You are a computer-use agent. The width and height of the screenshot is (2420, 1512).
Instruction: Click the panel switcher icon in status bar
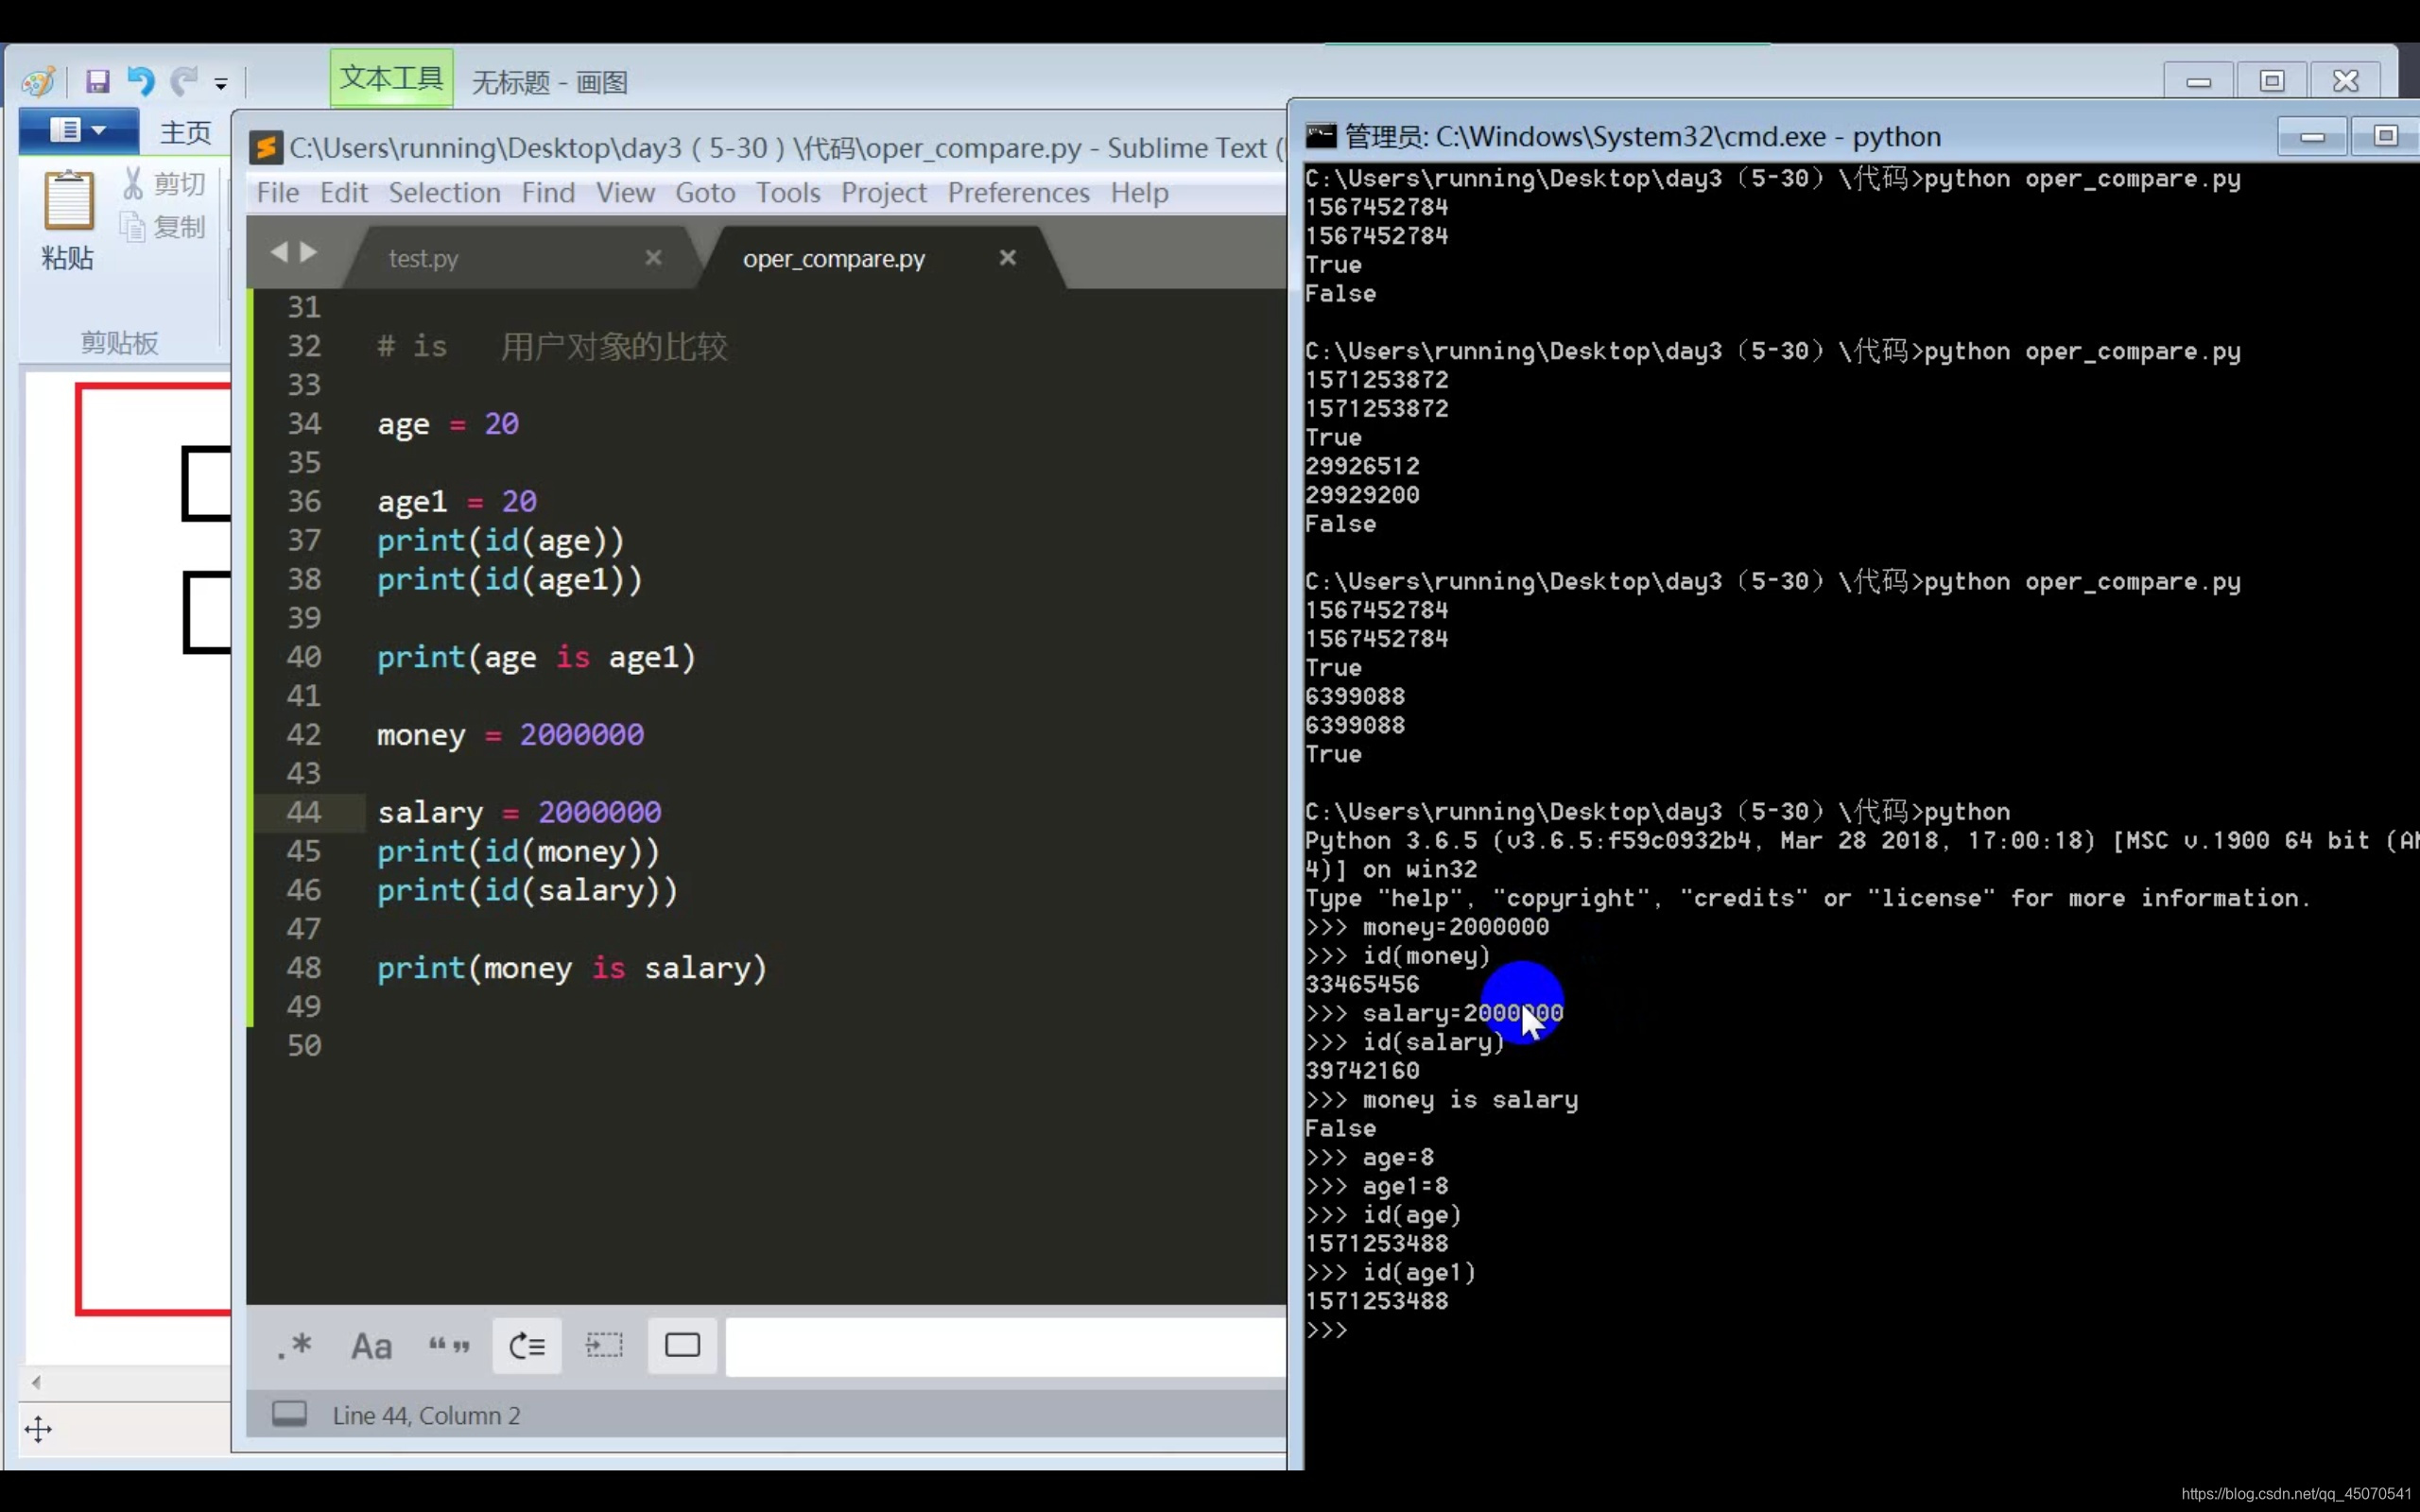[x=289, y=1414]
